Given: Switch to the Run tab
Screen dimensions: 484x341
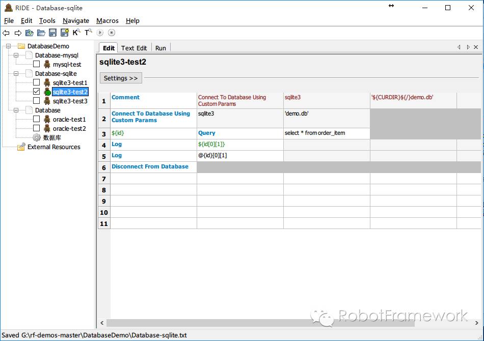Looking at the screenshot, I should click(160, 48).
